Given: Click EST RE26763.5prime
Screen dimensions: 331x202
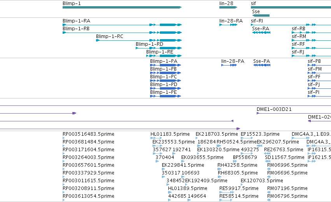Looking at the screenshot, I should [x=284, y=150].
